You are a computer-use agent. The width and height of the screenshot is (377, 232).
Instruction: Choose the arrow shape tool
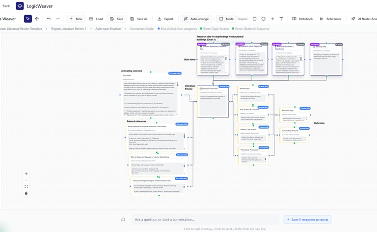[x=272, y=19]
